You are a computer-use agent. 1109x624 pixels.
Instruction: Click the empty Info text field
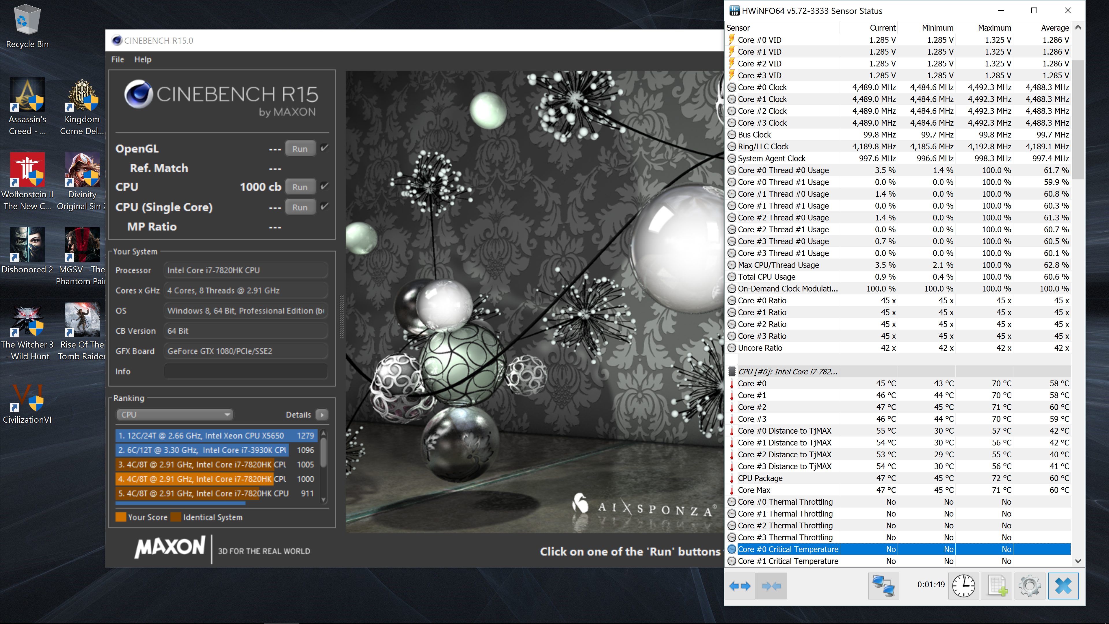(x=245, y=371)
